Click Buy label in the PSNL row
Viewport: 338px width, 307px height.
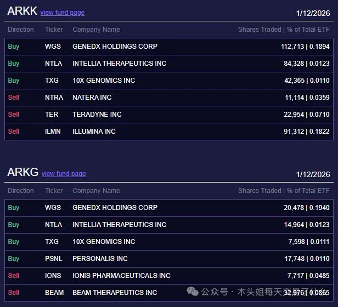tap(14, 259)
